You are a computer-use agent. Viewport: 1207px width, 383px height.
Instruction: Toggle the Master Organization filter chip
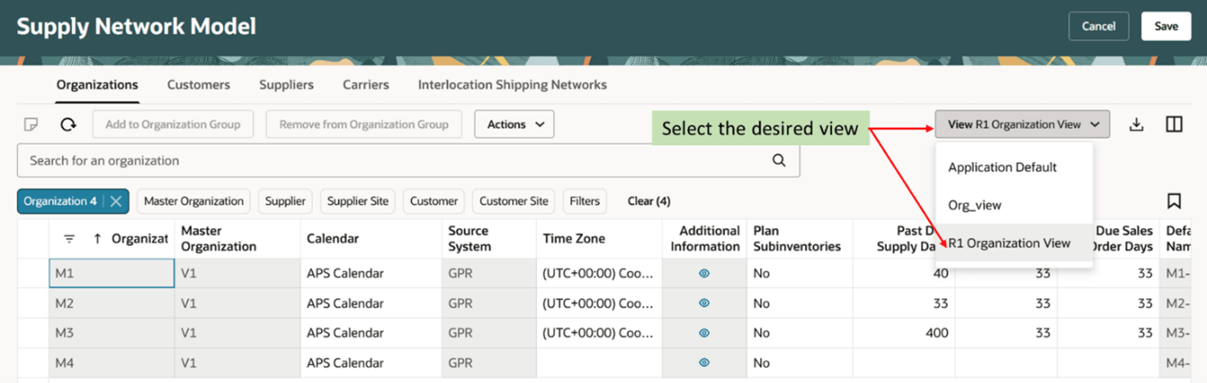click(x=194, y=201)
